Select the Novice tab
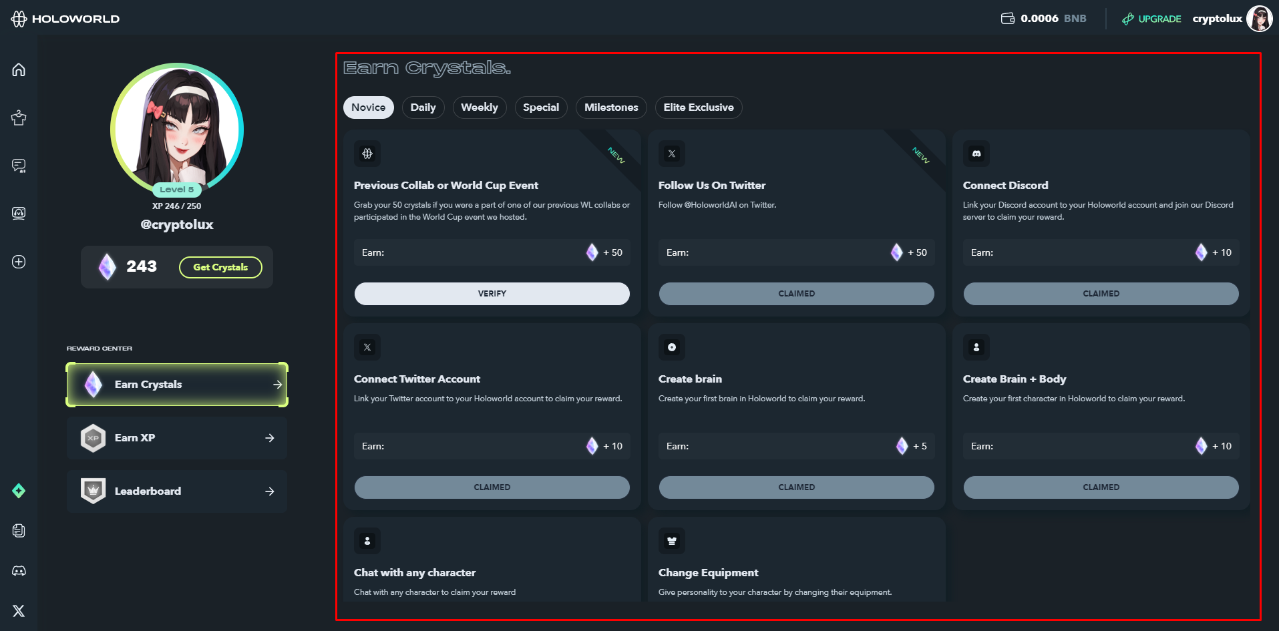This screenshot has width=1279, height=631. [369, 108]
